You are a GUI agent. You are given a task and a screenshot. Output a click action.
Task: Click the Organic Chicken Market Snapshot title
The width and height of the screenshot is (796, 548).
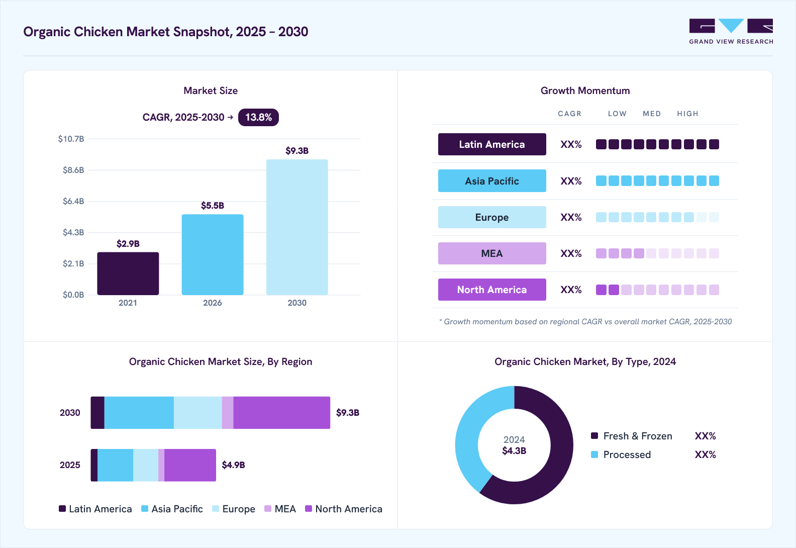pyautogui.click(x=166, y=32)
